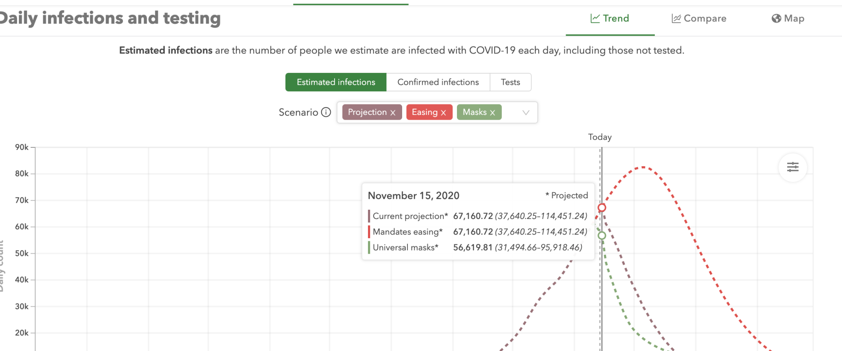842x351 pixels.
Task: Click the red Mandates easing data point
Action: (x=602, y=208)
